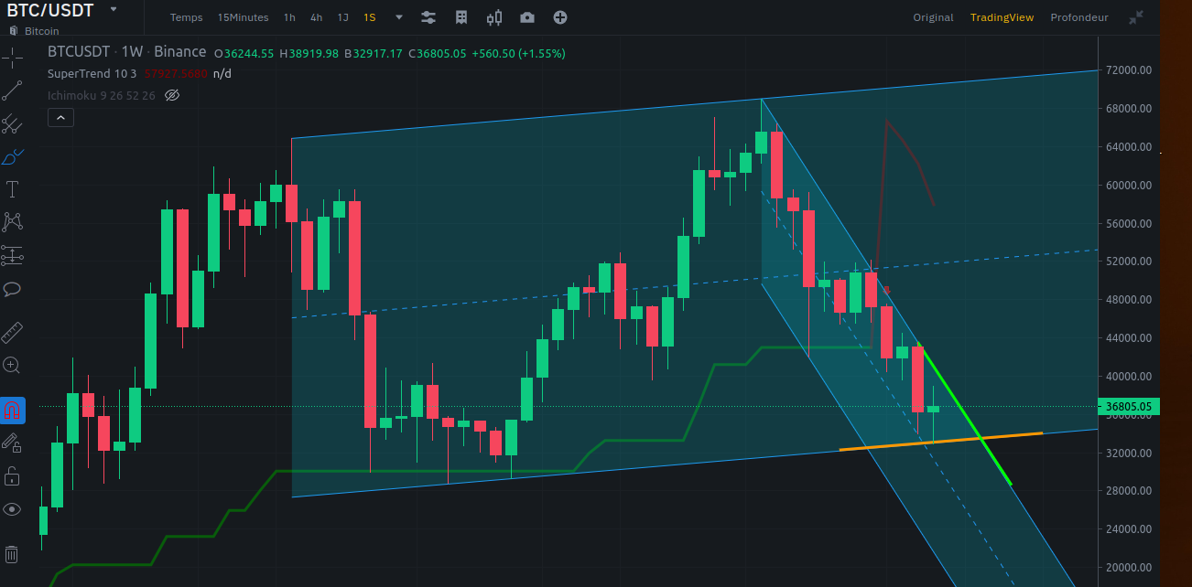1192x587 pixels.
Task: Click the orange support line on chart
Action: pyautogui.click(x=940, y=442)
